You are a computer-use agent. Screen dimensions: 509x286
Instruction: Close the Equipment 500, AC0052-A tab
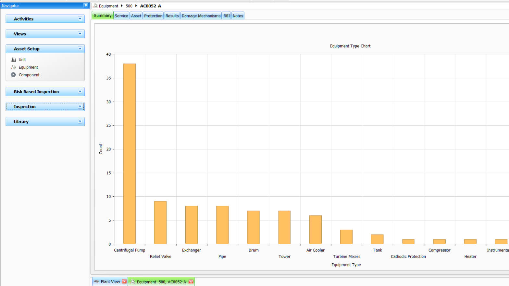click(x=191, y=282)
